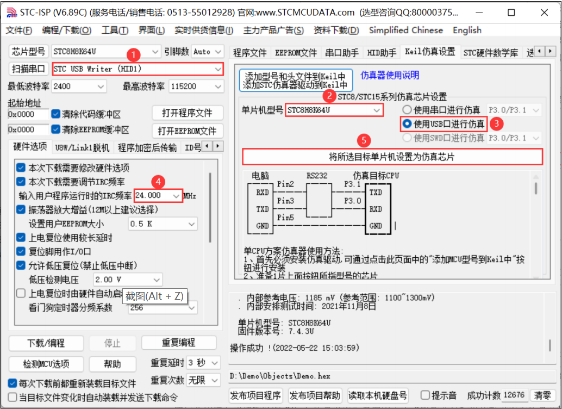Expand the 芯片型号 STC8H8K64U dropdown
The height and width of the screenshot is (409, 562).
pyautogui.click(x=155, y=52)
